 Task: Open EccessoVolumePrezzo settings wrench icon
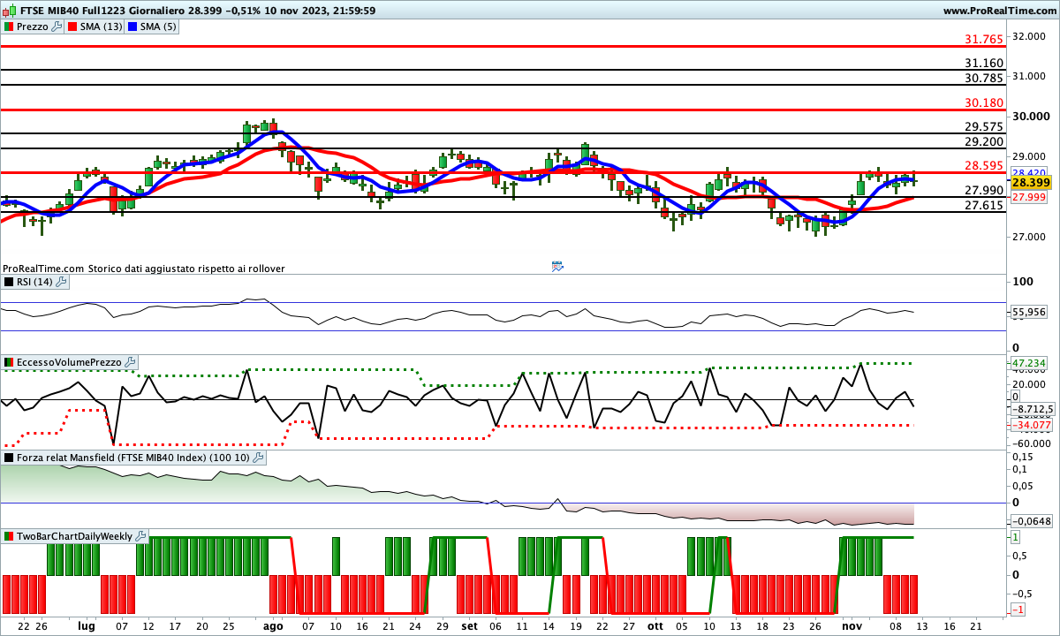coord(130,362)
